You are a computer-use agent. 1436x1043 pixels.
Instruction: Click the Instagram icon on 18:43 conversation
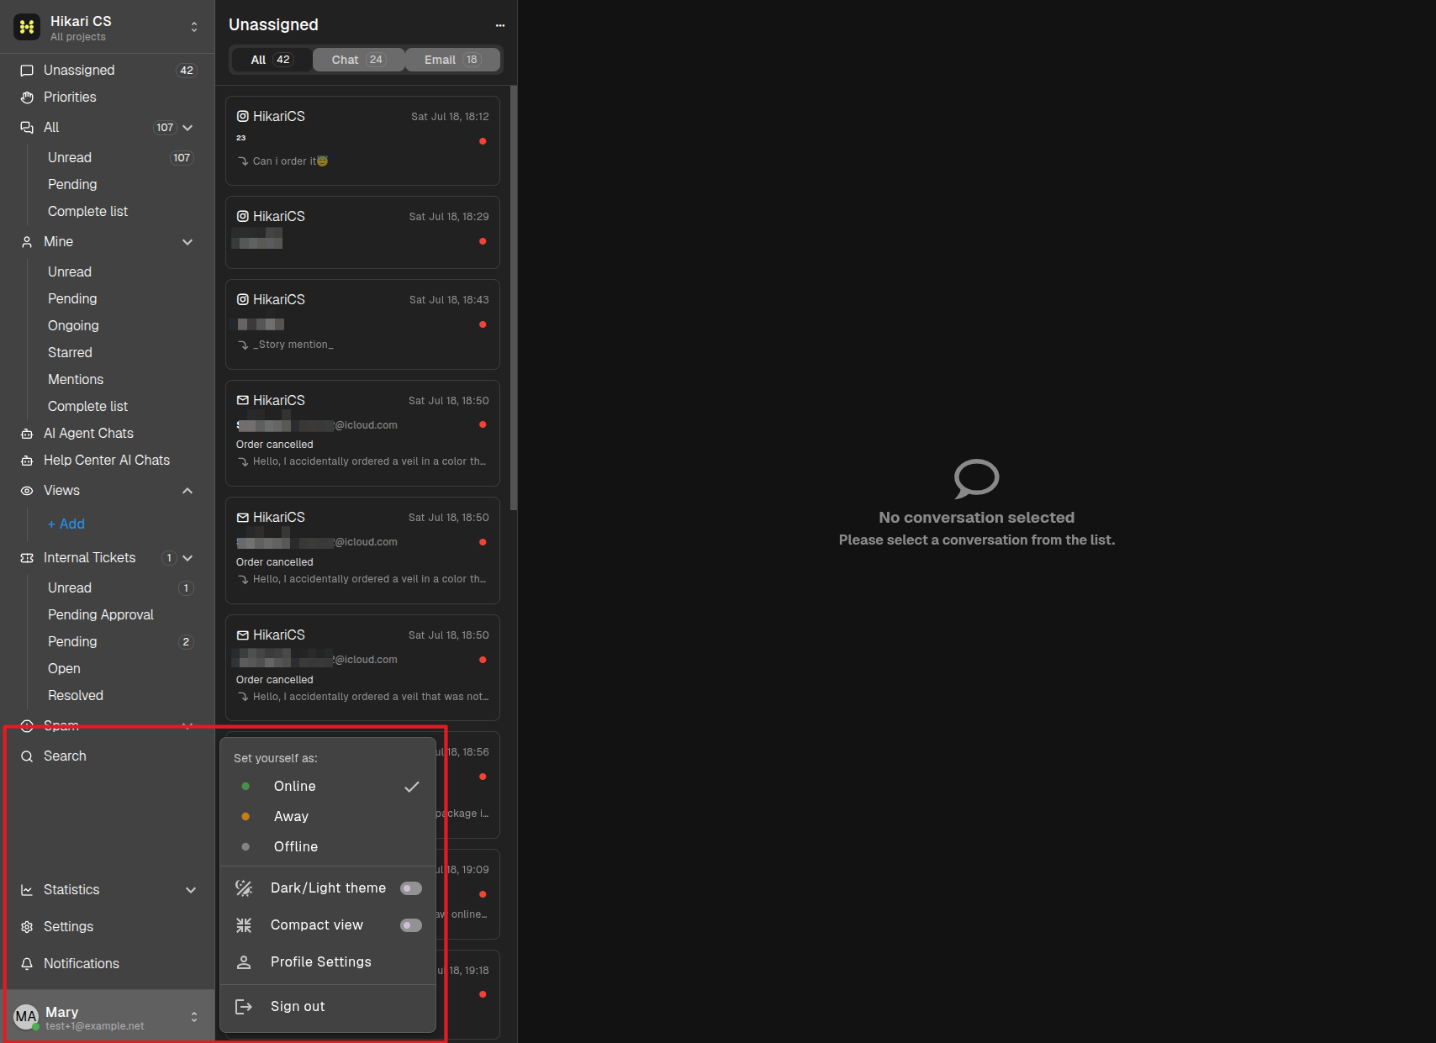coord(243,299)
